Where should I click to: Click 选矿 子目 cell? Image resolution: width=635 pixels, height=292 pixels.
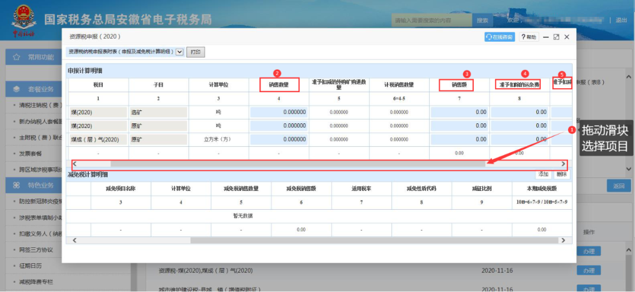158,112
